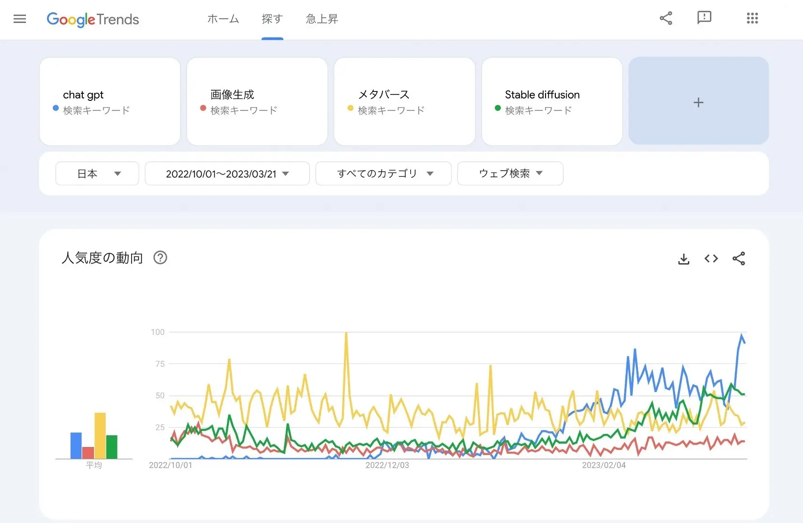Click the 50 y-axis label

point(160,395)
